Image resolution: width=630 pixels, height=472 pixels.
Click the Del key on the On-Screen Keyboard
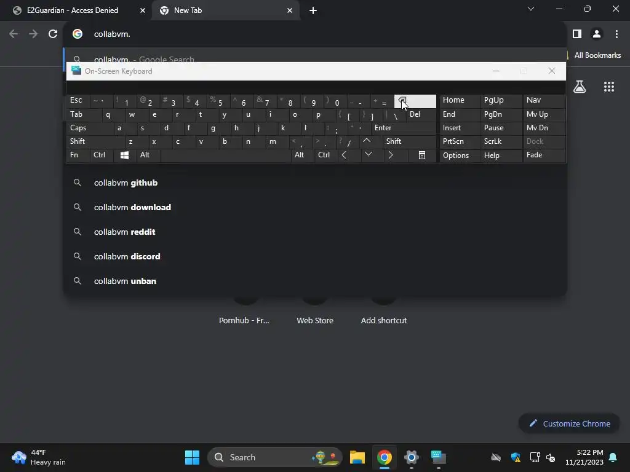[x=421, y=115]
